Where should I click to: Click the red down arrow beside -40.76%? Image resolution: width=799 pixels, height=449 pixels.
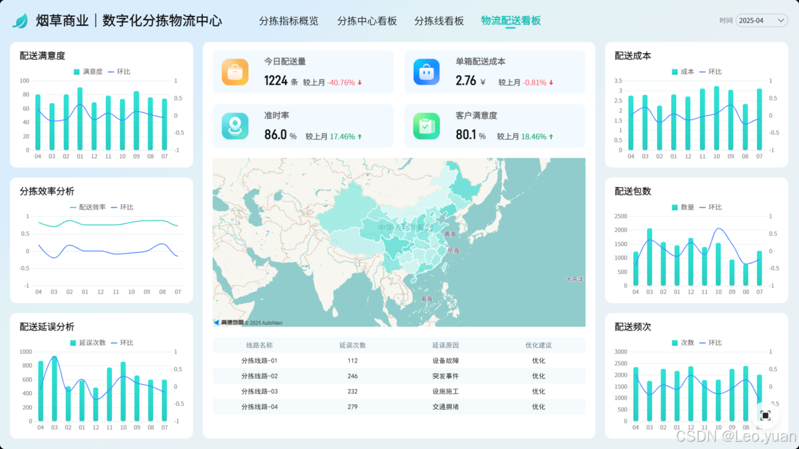(360, 83)
